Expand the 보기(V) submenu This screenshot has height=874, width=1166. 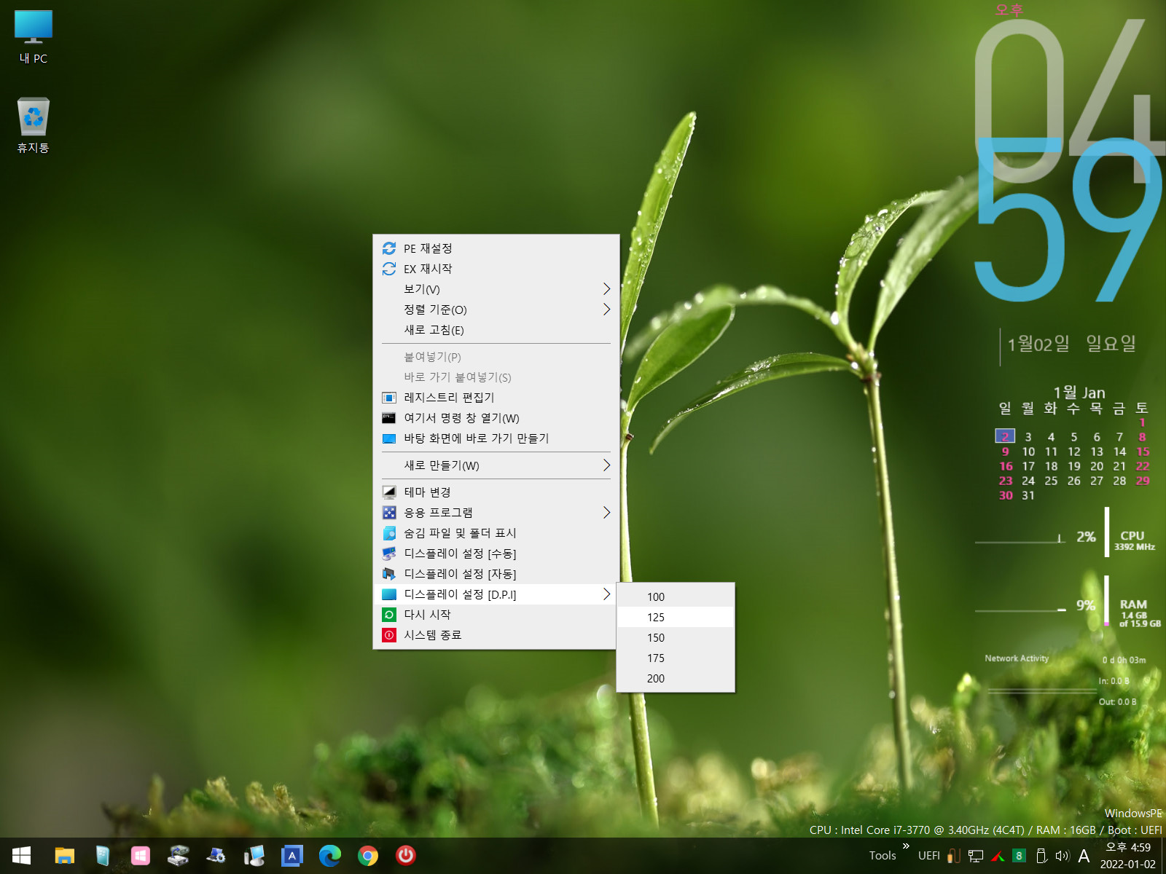(496, 289)
